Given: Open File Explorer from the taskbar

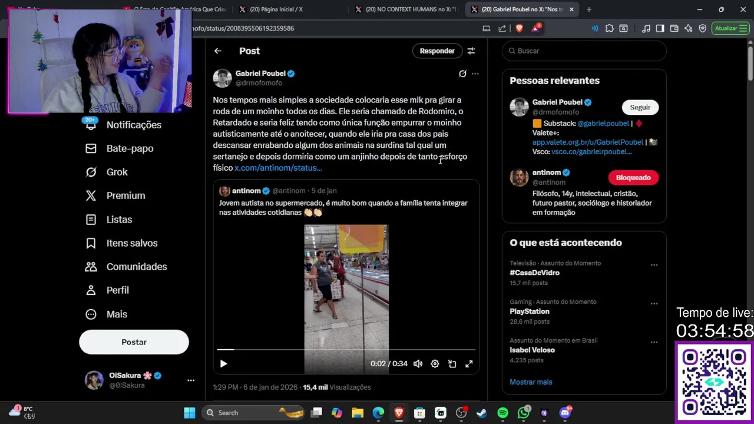Looking at the screenshot, I should (x=358, y=413).
